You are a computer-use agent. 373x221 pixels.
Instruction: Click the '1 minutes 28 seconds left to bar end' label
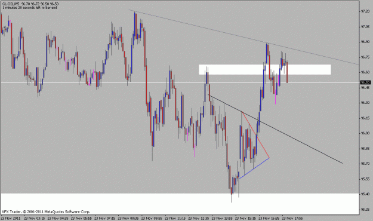click(30, 8)
